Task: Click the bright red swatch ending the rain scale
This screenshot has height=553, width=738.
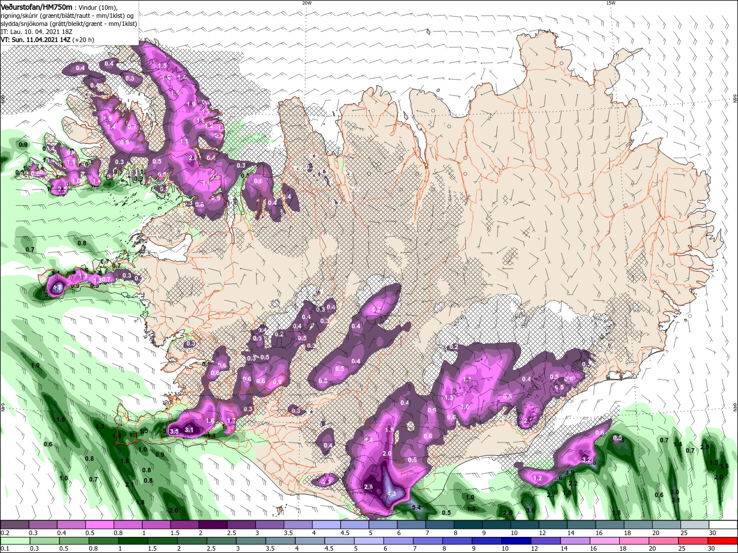Action: 723,541
